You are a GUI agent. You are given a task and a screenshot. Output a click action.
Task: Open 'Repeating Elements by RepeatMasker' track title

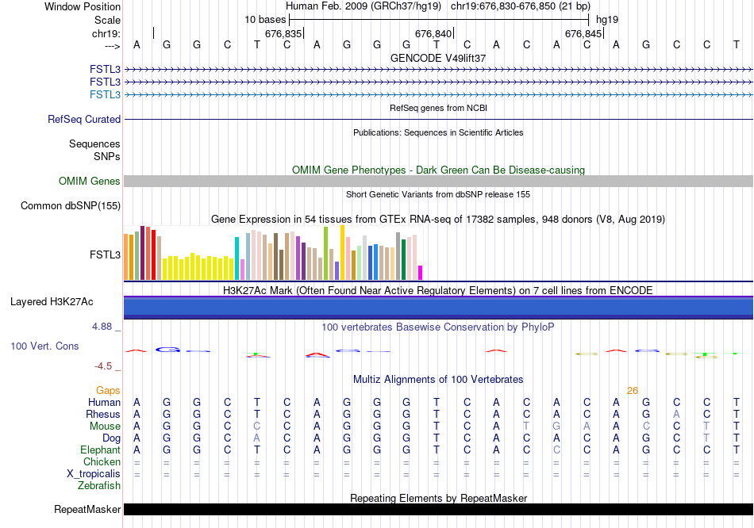pyautogui.click(x=438, y=498)
